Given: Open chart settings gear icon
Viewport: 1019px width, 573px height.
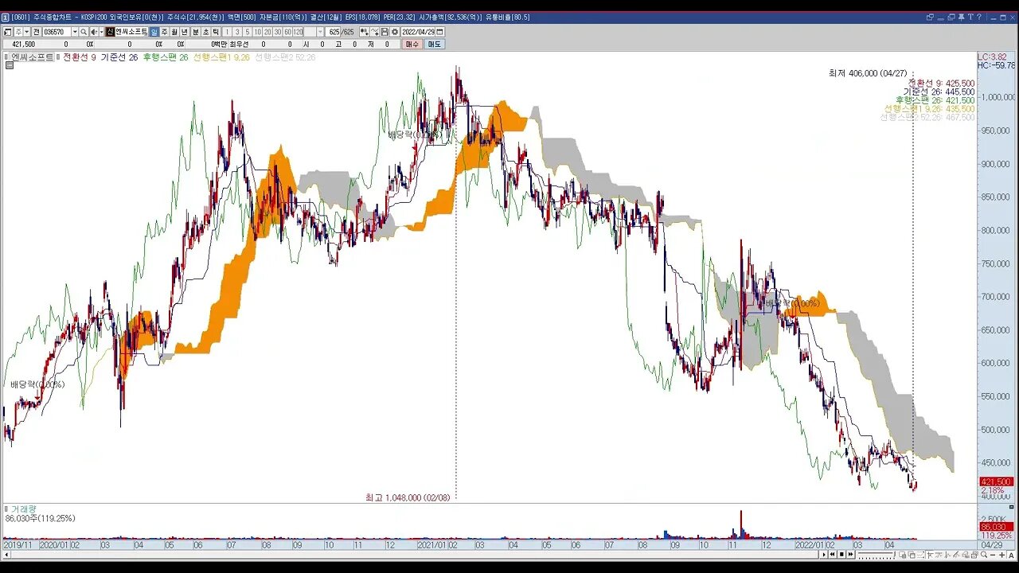Looking at the screenshot, I should pyautogui.click(x=394, y=32).
